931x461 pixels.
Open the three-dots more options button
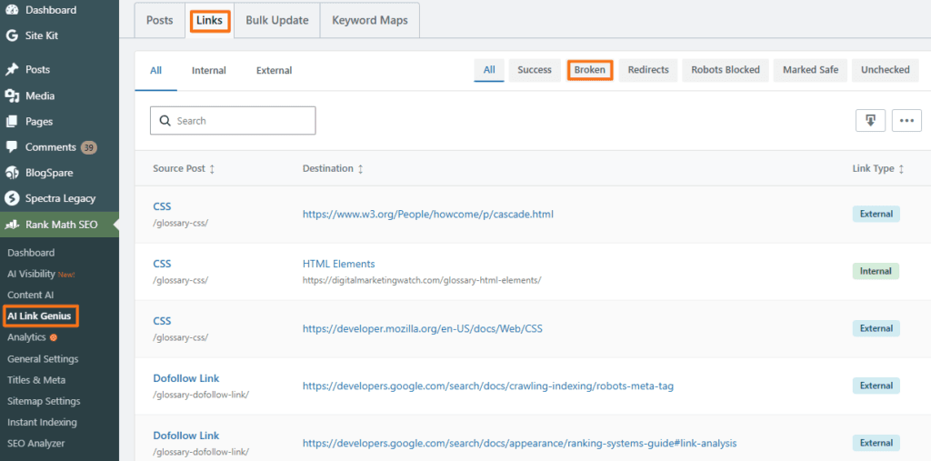click(x=906, y=120)
